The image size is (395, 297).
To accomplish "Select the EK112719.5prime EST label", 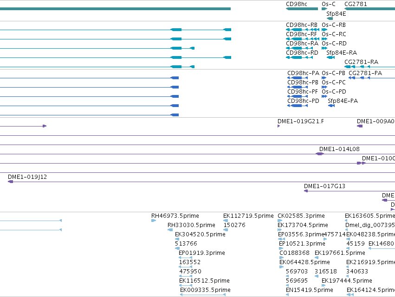I will point(248,216).
